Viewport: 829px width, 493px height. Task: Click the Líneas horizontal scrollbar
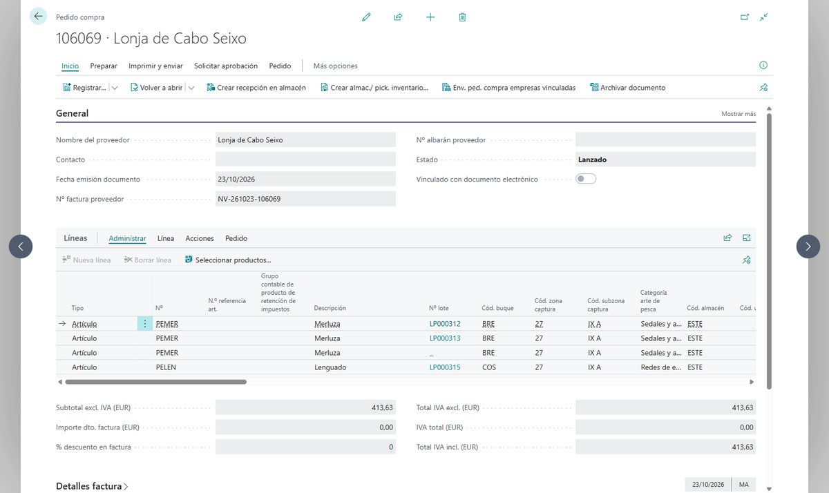155,381
